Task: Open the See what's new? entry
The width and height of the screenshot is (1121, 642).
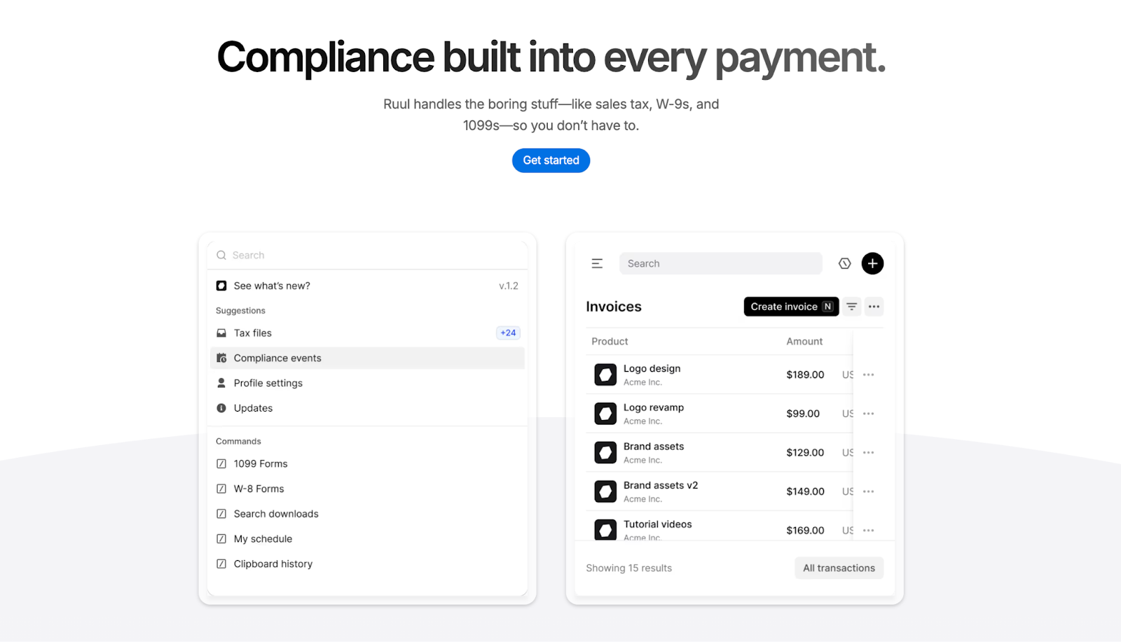Action: [x=367, y=286]
